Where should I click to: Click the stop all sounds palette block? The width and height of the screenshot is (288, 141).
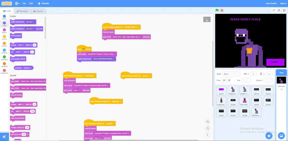point(16,95)
